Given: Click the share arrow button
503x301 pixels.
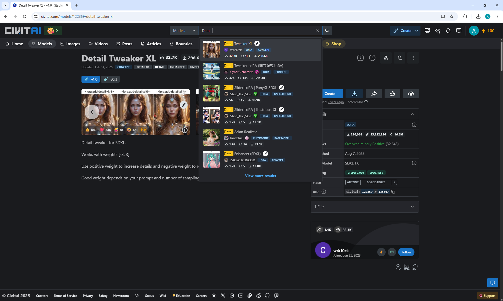Looking at the screenshot, I should [374, 94].
